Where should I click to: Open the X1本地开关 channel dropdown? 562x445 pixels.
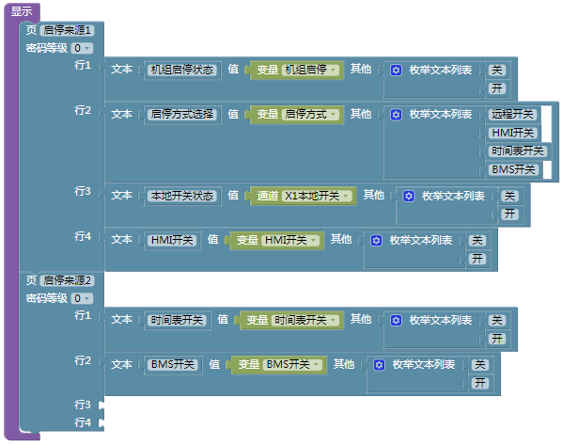(317, 196)
